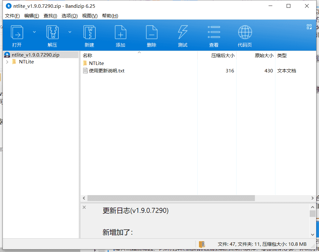
Task: Expand the dropdown arrow next to 打开
Action: 34,32
